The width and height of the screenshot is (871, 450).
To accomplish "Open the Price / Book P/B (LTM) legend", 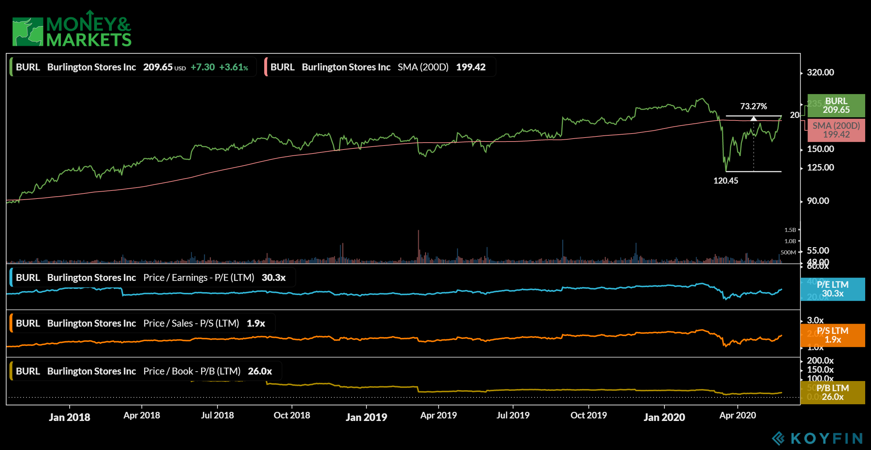I will coord(146,371).
